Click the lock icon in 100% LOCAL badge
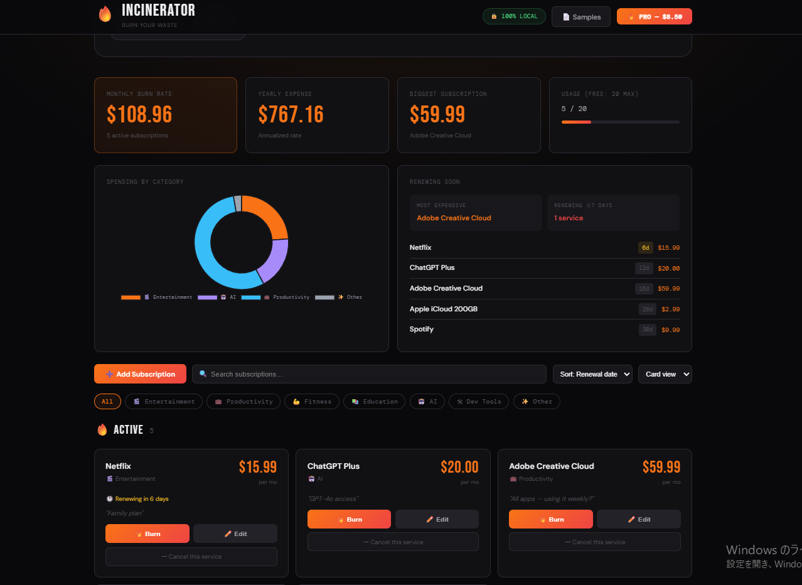802x585 pixels. pos(494,16)
